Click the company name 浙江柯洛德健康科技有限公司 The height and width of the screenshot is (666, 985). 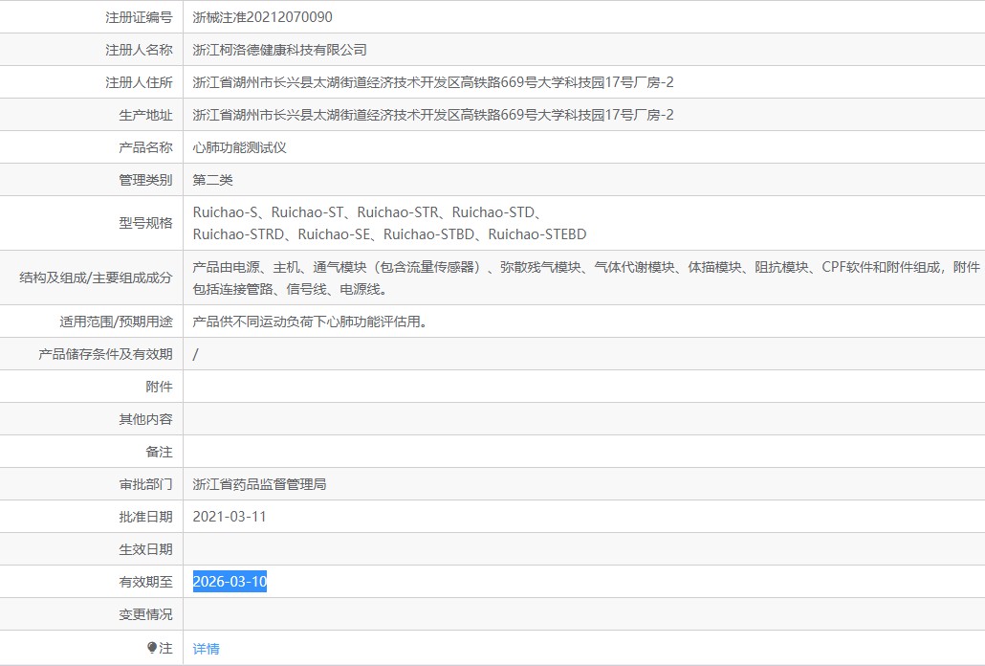279,50
